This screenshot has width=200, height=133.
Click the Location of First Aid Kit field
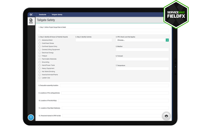point(113,101)
